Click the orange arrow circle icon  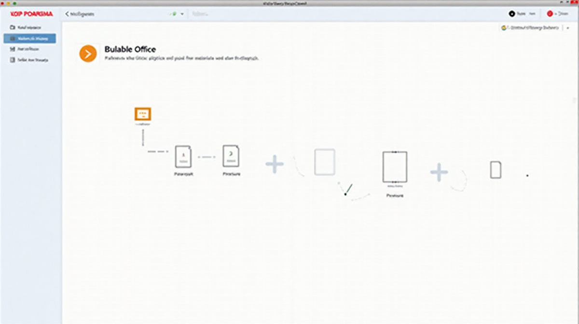click(88, 54)
